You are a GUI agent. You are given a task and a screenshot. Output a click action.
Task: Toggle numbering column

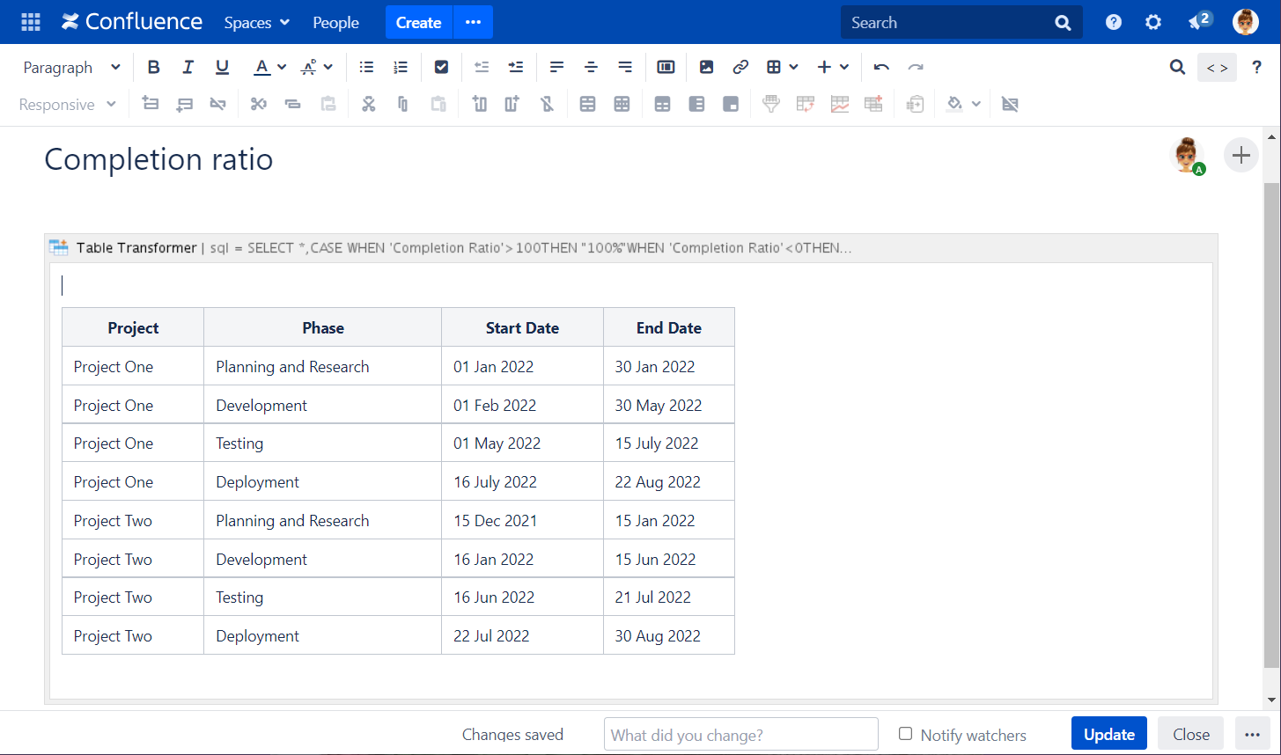coord(731,104)
